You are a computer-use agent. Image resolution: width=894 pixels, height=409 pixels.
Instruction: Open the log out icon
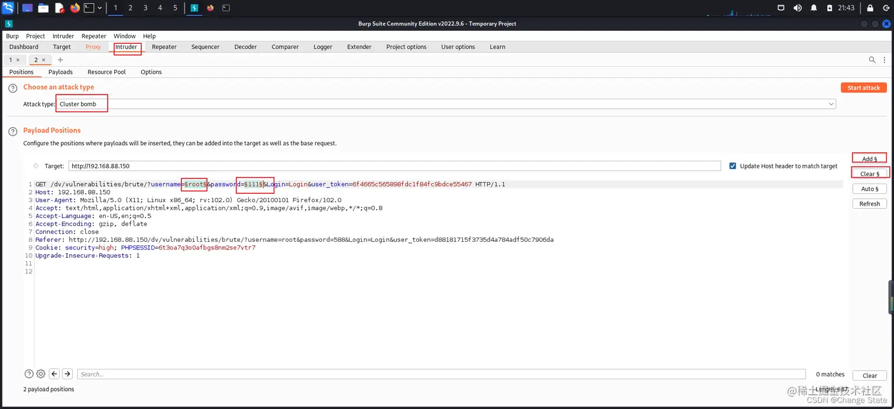point(885,8)
